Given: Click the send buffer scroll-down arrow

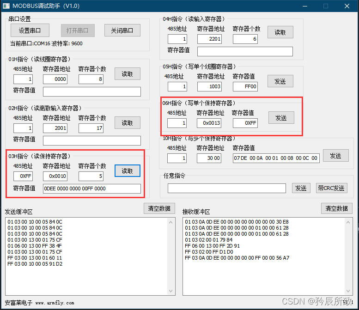Looking at the screenshot, I should coord(171,291).
